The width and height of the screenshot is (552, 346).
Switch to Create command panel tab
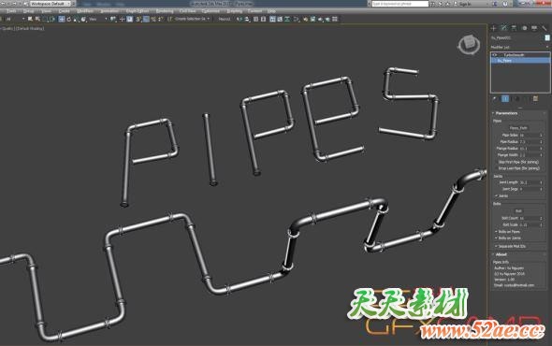tap(494, 28)
